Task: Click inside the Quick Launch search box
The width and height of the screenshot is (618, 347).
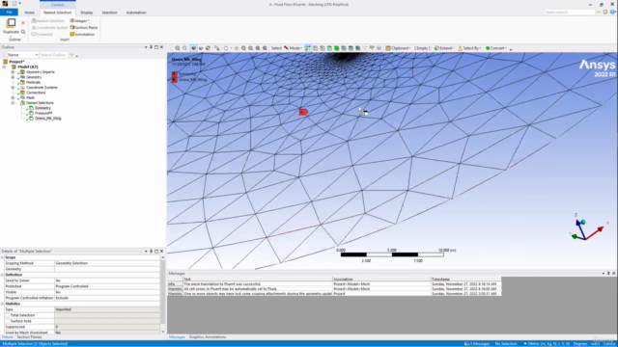Action: click(569, 13)
